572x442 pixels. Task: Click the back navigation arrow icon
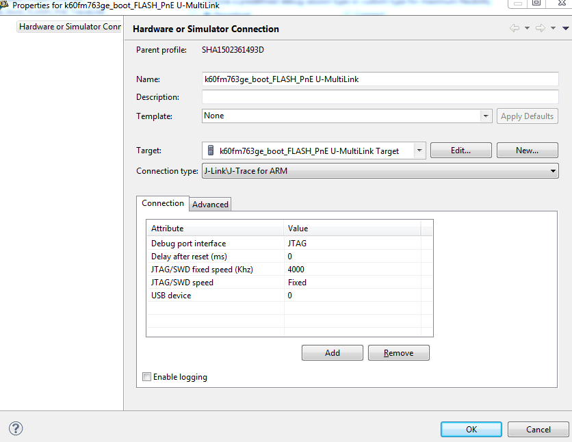pyautogui.click(x=515, y=28)
